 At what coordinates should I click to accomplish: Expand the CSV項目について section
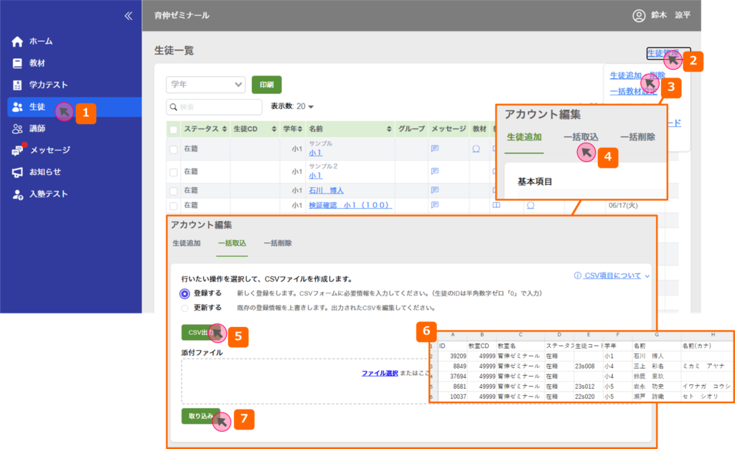tap(612, 275)
